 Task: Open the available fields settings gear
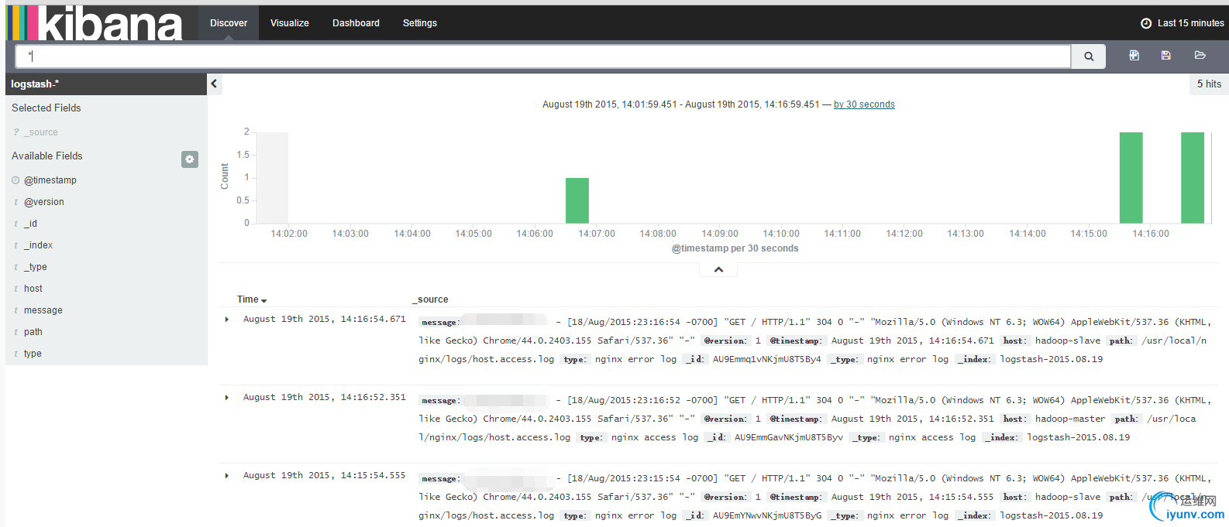tap(190, 159)
